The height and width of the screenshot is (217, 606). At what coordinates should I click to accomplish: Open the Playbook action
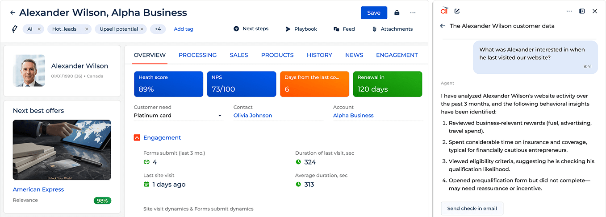pos(301,29)
